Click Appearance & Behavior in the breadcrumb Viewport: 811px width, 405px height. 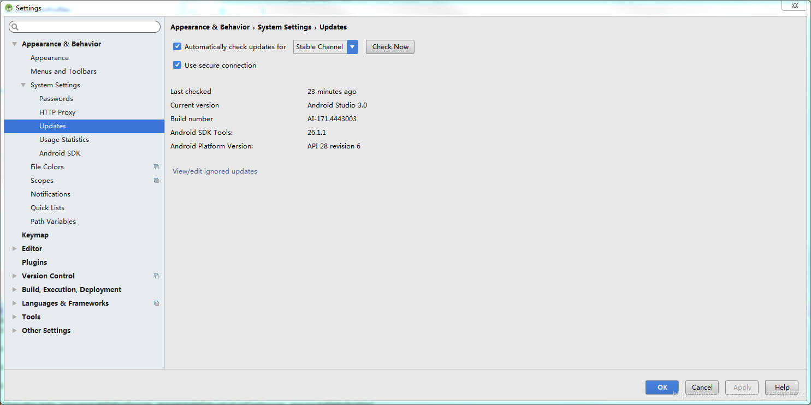click(x=210, y=27)
